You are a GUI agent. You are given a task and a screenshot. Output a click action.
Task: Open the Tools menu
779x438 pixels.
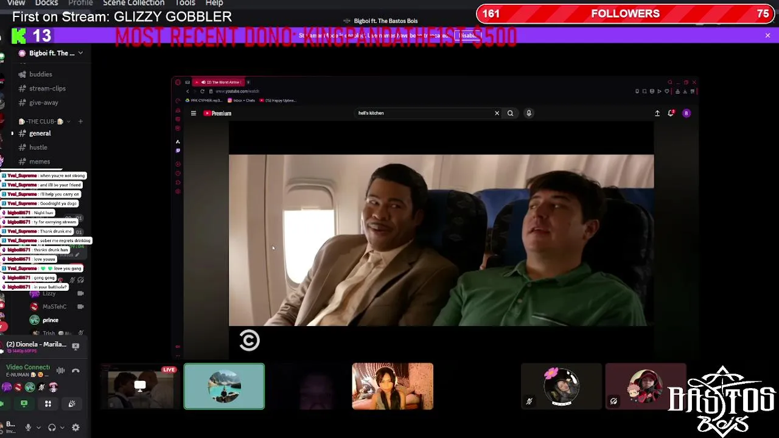point(185,3)
